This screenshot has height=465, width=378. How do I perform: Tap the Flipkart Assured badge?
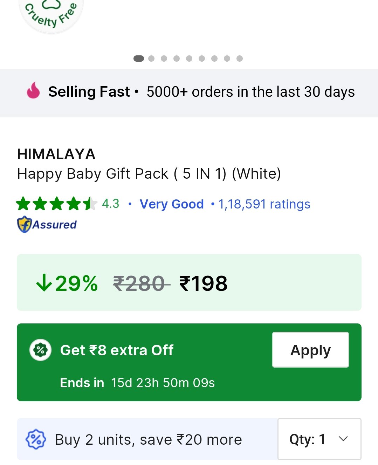tap(47, 224)
